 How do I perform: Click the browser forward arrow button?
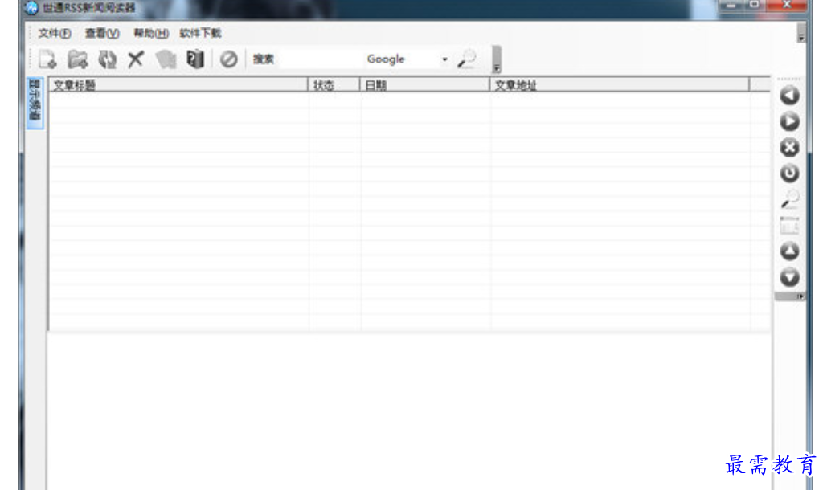click(789, 122)
